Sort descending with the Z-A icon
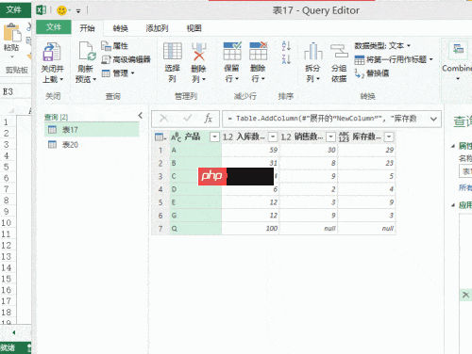 [286, 59]
